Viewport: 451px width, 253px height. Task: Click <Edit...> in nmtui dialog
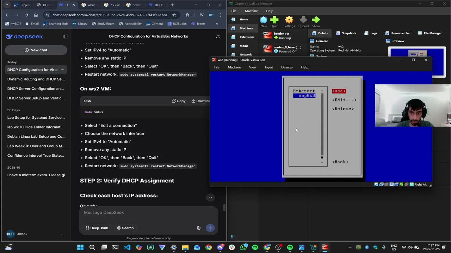coord(344,100)
